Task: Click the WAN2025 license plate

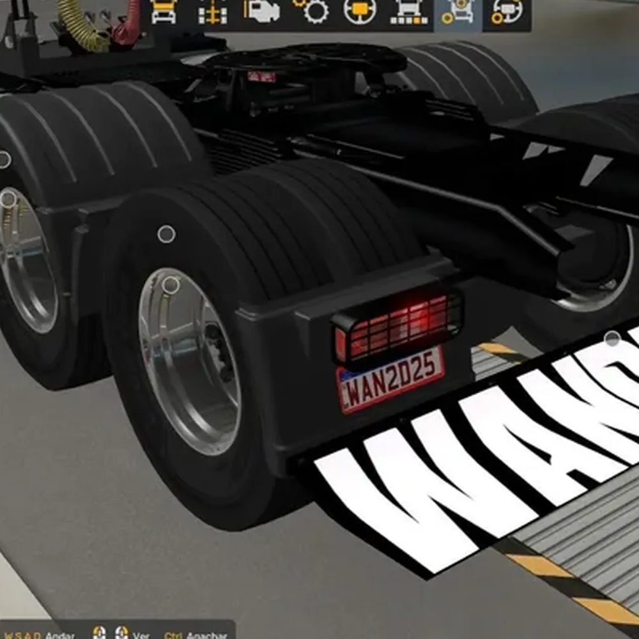Action: [390, 380]
